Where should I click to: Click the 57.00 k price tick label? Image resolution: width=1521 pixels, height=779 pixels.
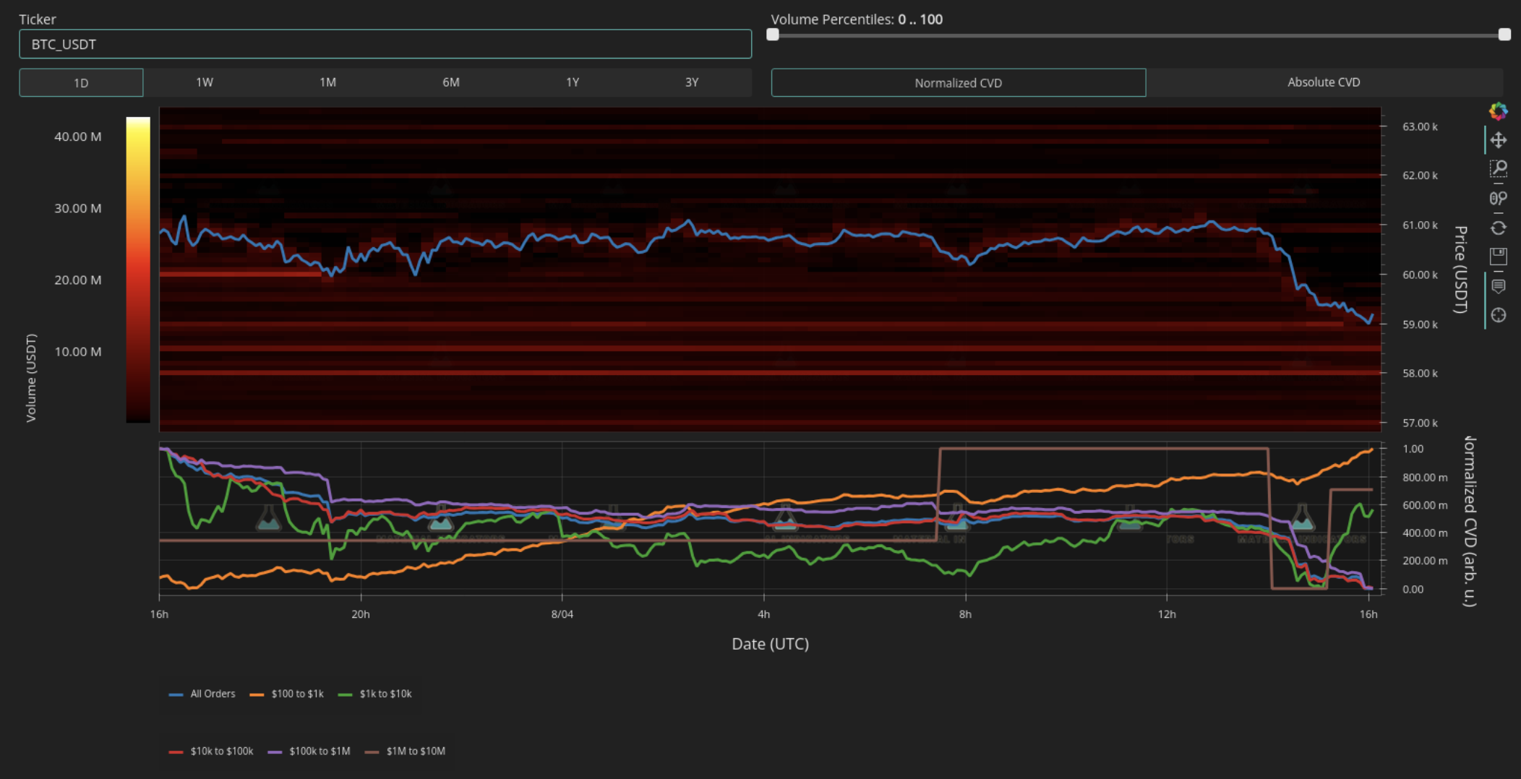[x=1420, y=423]
